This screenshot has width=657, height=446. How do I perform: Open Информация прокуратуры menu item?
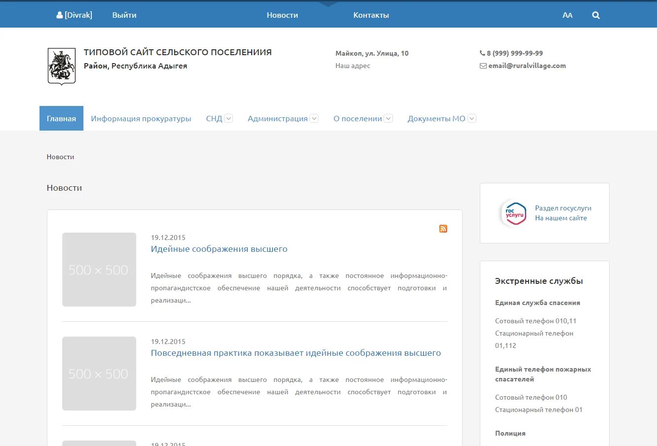point(141,118)
